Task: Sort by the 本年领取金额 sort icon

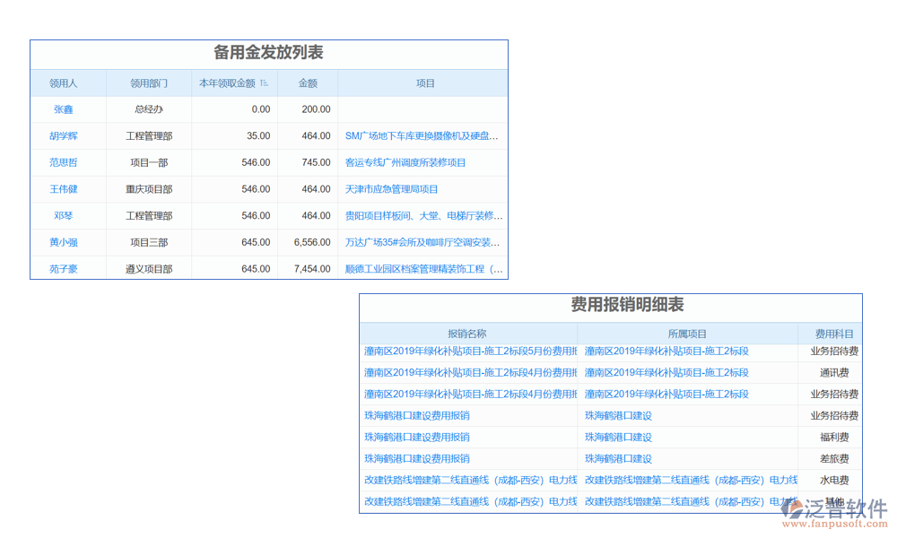Action: click(x=265, y=83)
